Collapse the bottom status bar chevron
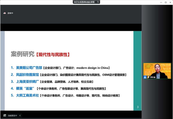 20,116
